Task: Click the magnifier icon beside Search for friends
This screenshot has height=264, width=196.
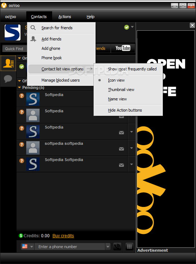Action: coord(33,27)
